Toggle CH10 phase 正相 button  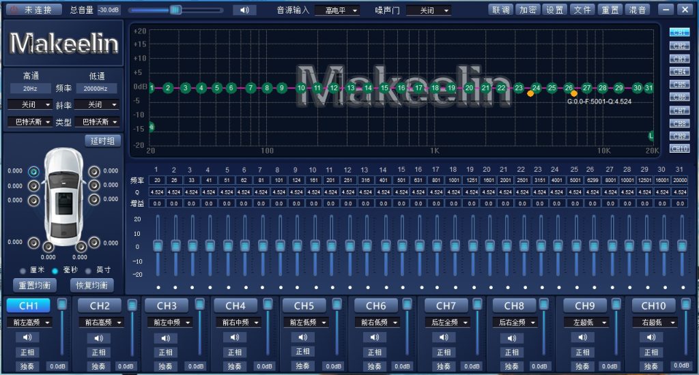click(x=651, y=352)
